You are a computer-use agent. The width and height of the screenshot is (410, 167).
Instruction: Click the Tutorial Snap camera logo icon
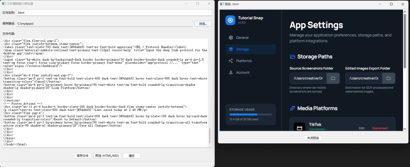(x=230, y=20)
